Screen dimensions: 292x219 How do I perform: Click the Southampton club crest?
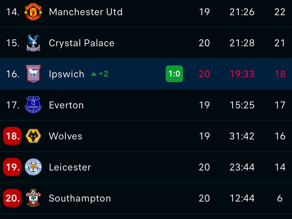(x=33, y=198)
